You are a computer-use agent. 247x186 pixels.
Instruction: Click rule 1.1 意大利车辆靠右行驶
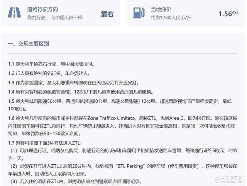[51, 64]
